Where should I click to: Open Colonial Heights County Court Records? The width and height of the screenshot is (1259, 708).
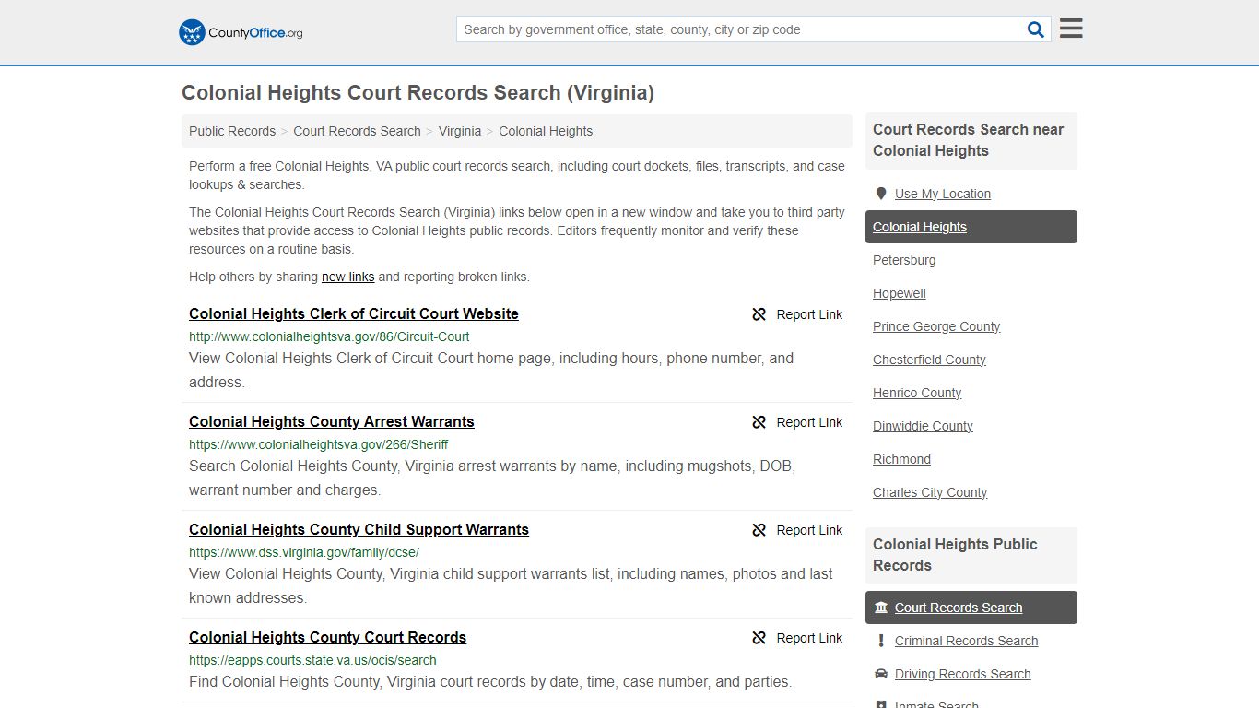[x=327, y=638]
